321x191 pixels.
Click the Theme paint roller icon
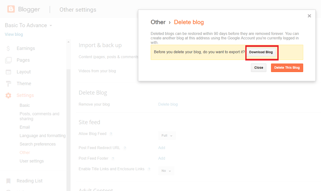pos(8,84)
